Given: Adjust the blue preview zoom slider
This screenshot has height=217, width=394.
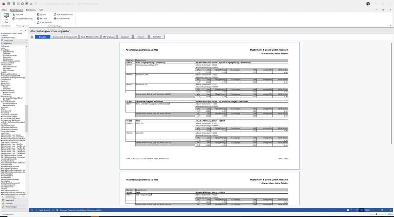Looking at the screenshot, I should click(382, 210).
